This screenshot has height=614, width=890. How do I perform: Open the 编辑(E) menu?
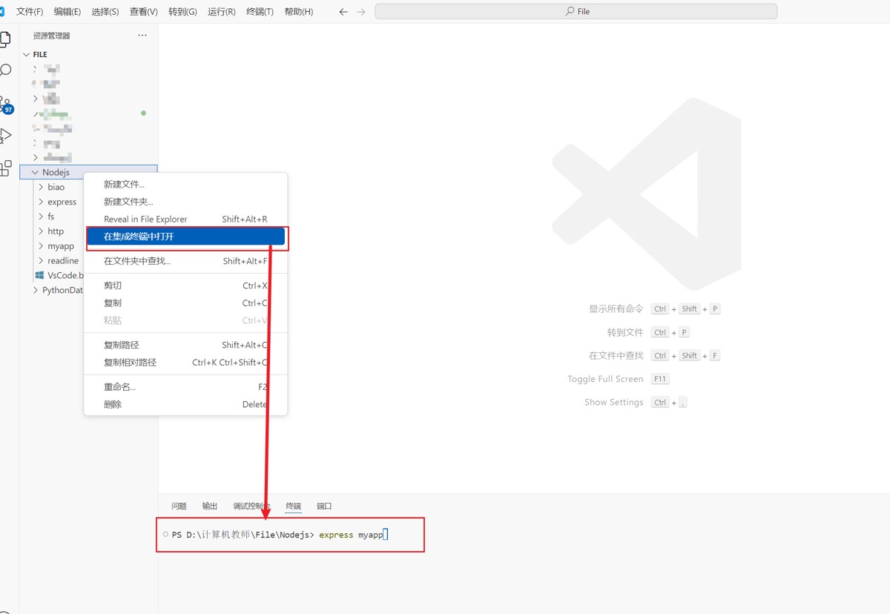[x=67, y=12]
